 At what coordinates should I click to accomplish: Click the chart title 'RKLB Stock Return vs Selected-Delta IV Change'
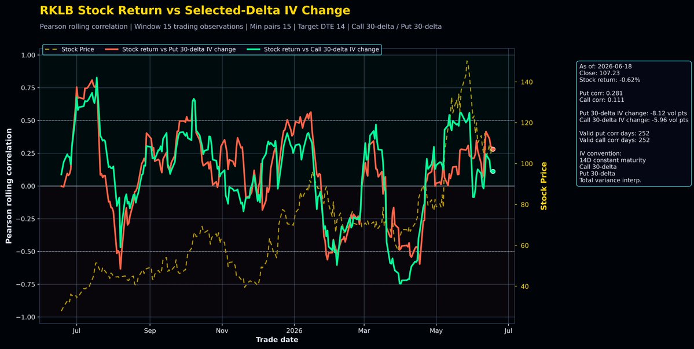click(x=194, y=10)
